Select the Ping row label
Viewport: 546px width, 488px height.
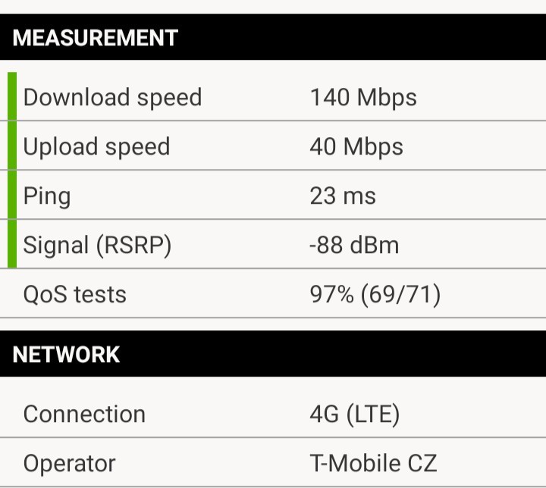47,196
